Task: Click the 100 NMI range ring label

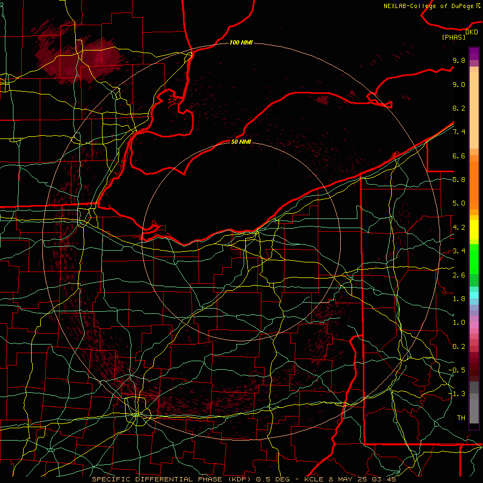Action: point(241,42)
